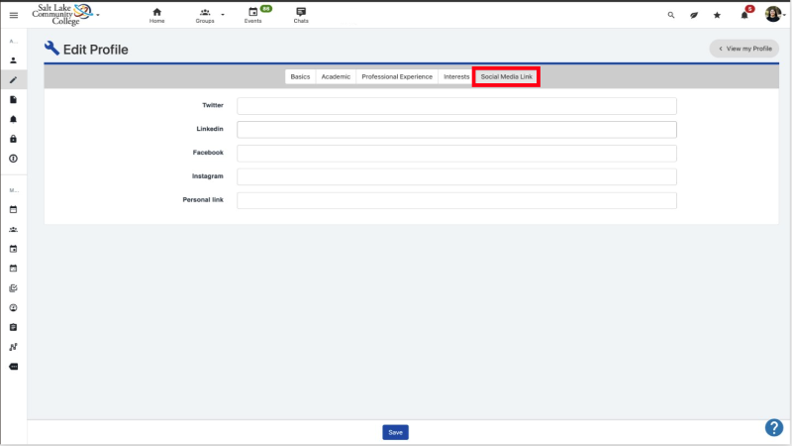The height and width of the screenshot is (446, 792).
Task: Focus the Instagram text box
Action: point(456,177)
